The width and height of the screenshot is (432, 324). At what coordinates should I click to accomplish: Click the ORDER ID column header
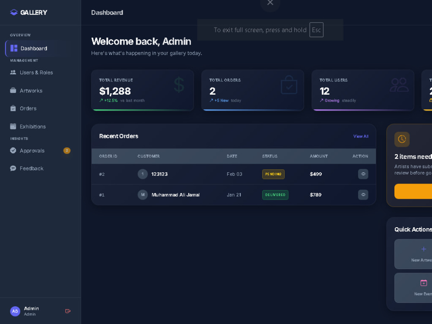pos(108,156)
